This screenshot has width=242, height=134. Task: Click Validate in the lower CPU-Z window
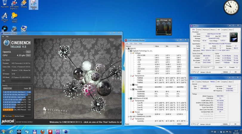[225, 124]
